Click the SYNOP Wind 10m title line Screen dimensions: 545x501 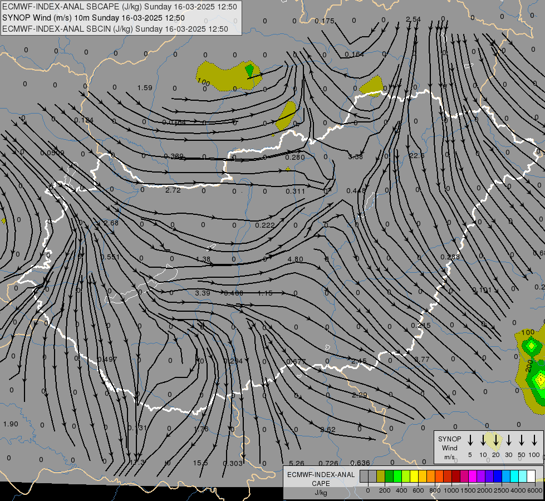[x=93, y=18]
